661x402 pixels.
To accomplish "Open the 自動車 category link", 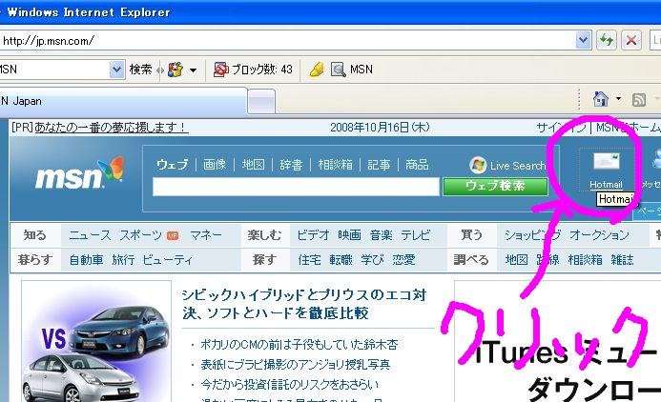I will (x=86, y=260).
